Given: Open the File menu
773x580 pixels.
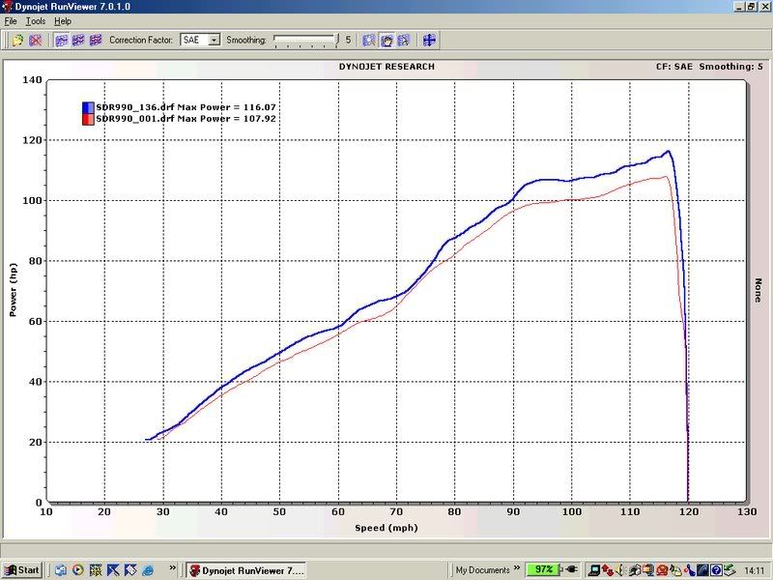Looking at the screenshot, I should click(x=11, y=20).
